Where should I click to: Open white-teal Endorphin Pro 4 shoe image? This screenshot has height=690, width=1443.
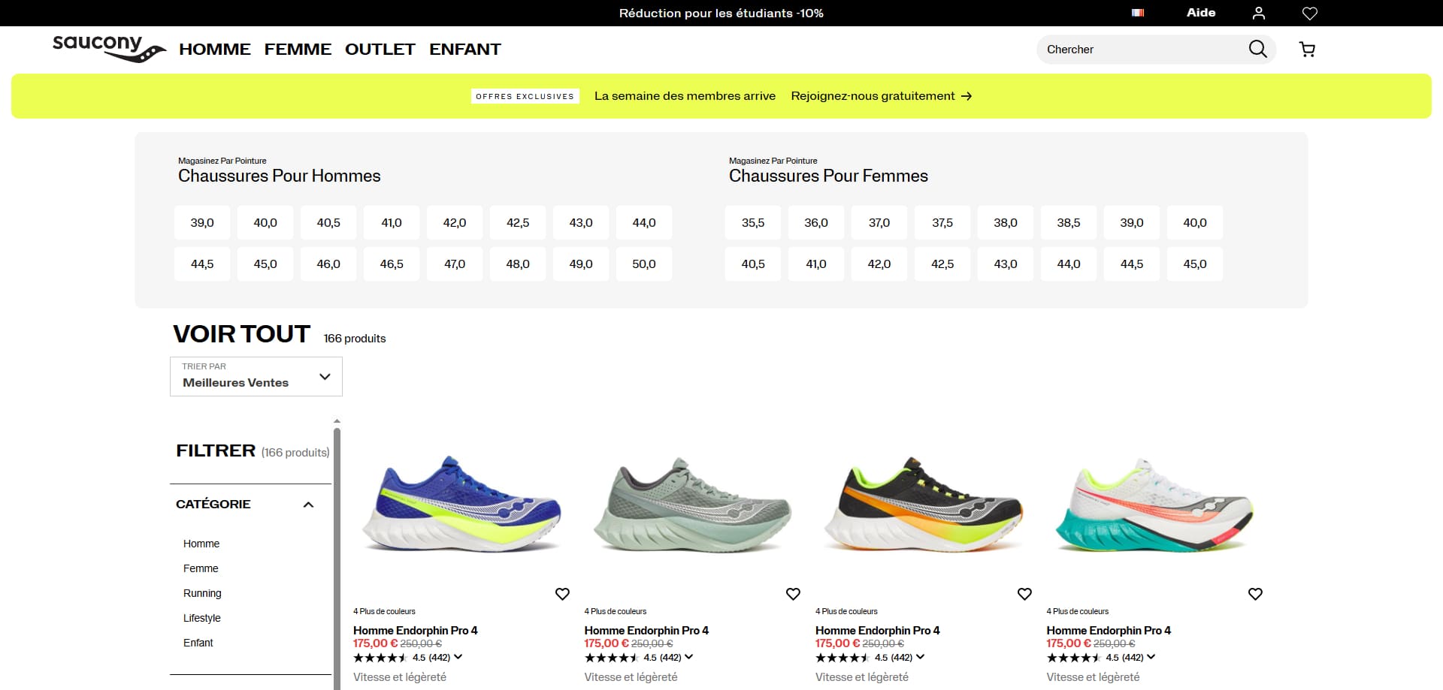tap(1154, 505)
